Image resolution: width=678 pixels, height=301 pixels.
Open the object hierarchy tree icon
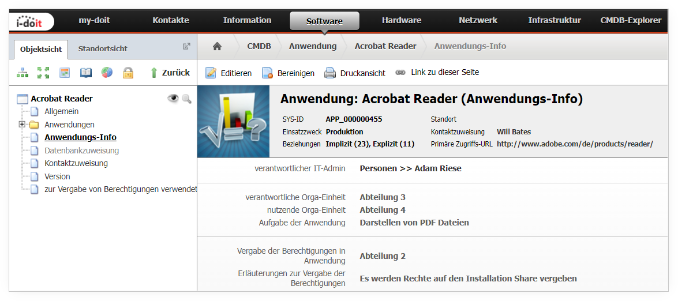(x=22, y=73)
